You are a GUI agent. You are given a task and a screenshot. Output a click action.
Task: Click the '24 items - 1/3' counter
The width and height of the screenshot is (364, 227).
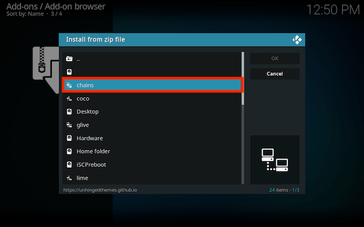pos(284,190)
